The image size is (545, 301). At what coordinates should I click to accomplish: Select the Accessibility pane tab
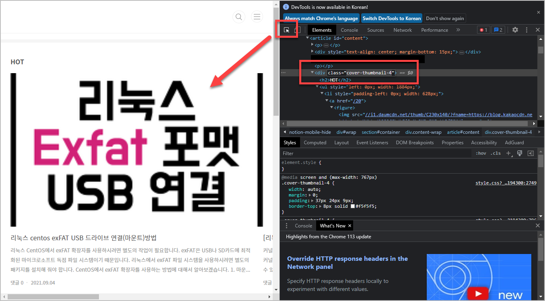click(484, 143)
